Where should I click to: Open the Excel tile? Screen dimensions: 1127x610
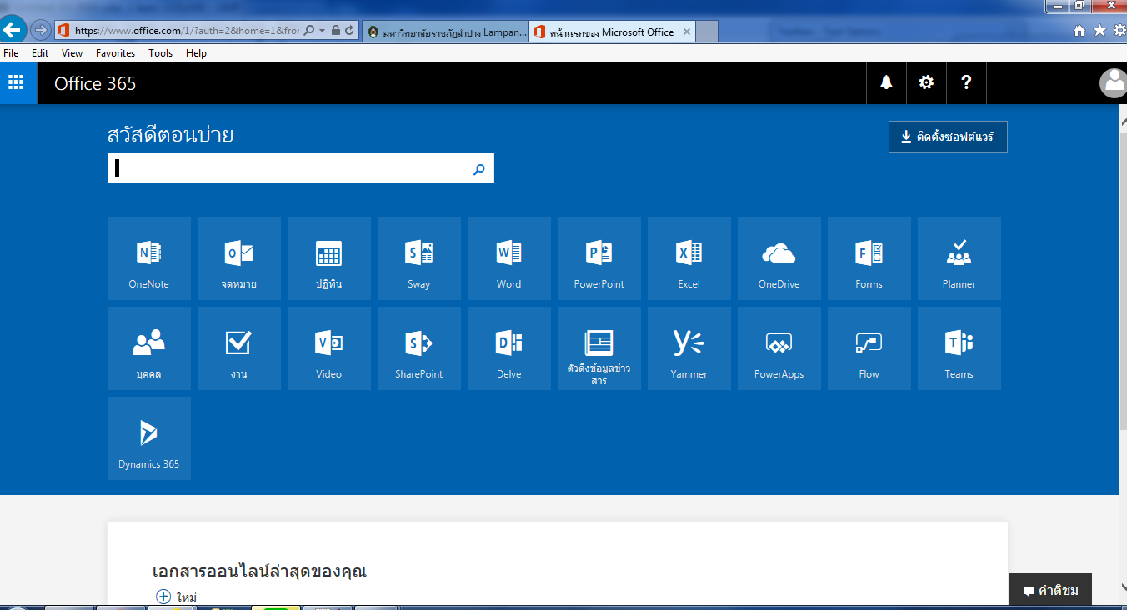pyautogui.click(x=689, y=258)
